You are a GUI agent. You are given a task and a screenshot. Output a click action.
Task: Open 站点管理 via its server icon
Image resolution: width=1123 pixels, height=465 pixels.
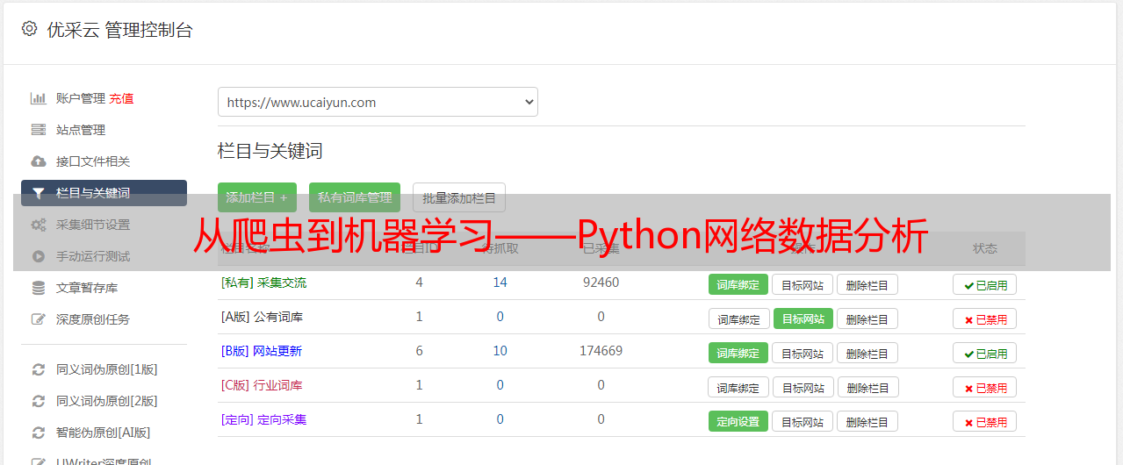click(x=38, y=130)
